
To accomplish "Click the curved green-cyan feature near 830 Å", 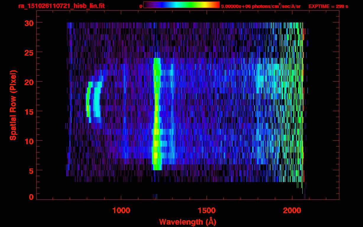I will [x=94, y=102].
